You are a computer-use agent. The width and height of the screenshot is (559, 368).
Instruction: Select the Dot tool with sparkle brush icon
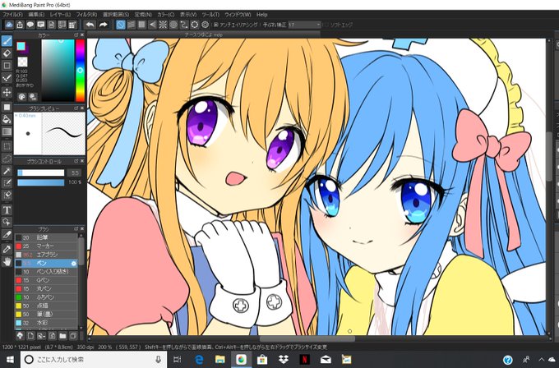coord(7,78)
